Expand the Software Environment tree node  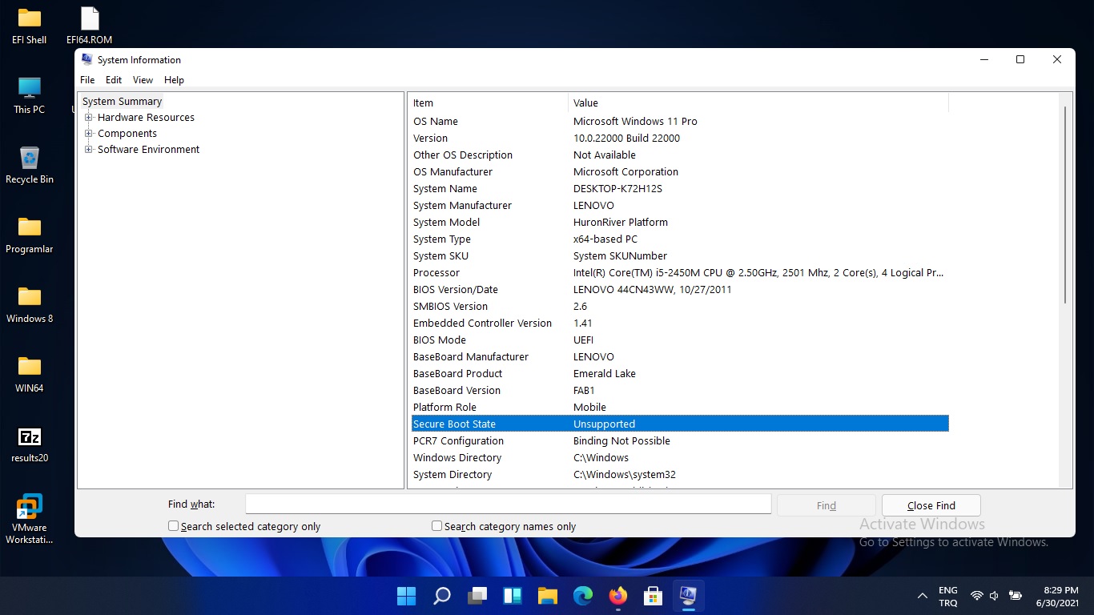(x=89, y=150)
